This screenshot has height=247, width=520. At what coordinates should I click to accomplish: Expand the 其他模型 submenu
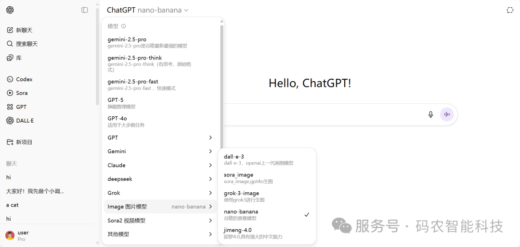click(x=160, y=235)
